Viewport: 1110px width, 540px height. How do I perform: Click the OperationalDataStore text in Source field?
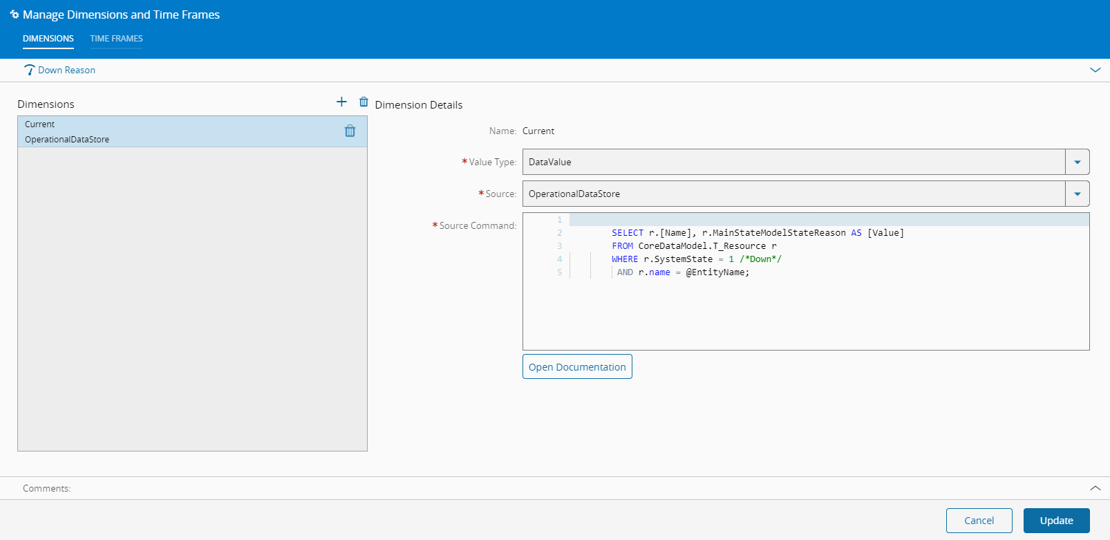(x=574, y=194)
